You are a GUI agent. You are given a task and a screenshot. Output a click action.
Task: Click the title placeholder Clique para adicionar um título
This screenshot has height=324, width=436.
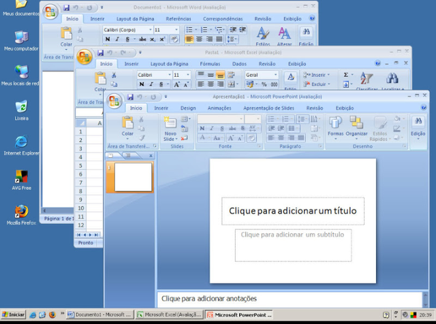tap(293, 211)
